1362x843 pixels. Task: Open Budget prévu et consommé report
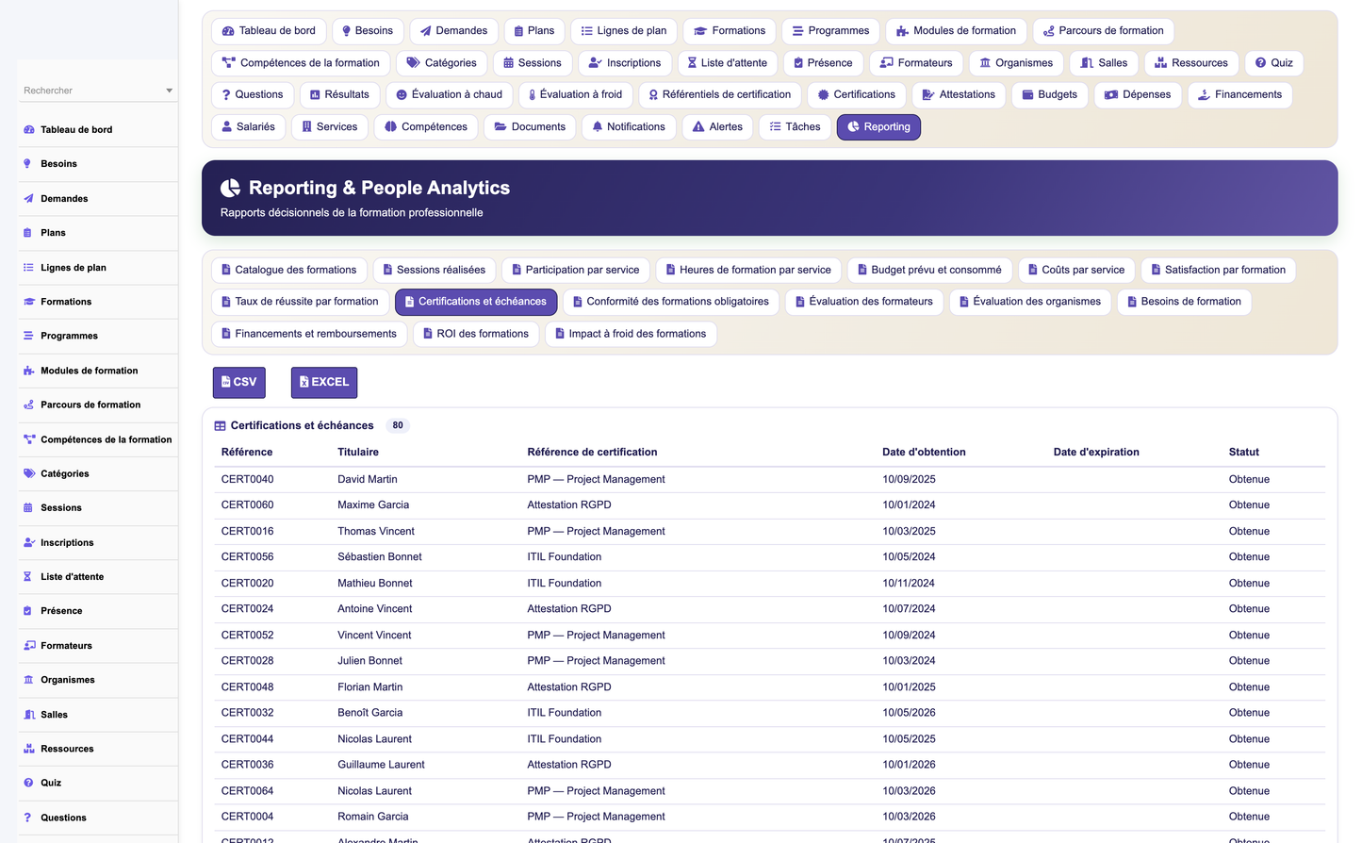[x=929, y=270]
